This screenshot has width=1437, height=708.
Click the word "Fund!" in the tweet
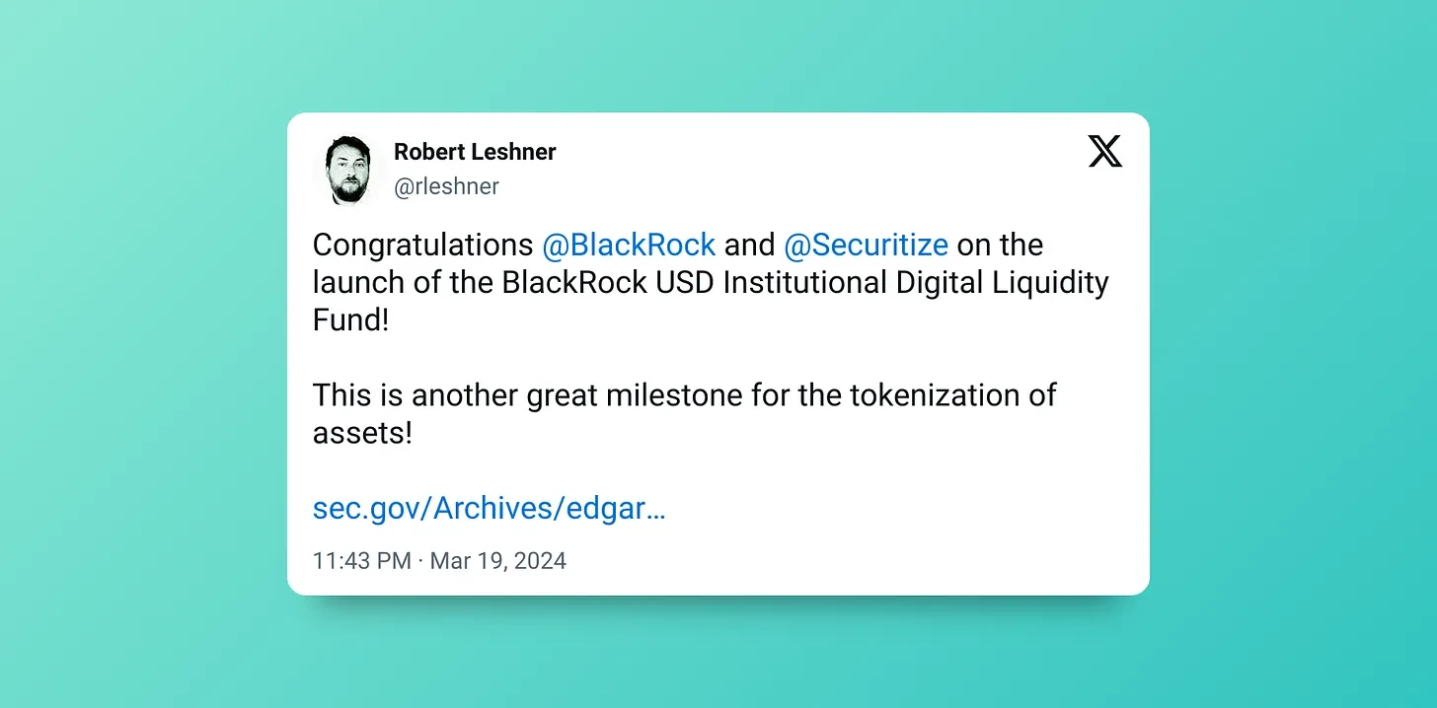(350, 320)
